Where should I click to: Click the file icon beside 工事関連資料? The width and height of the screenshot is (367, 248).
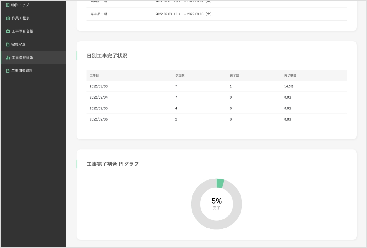tap(8, 71)
